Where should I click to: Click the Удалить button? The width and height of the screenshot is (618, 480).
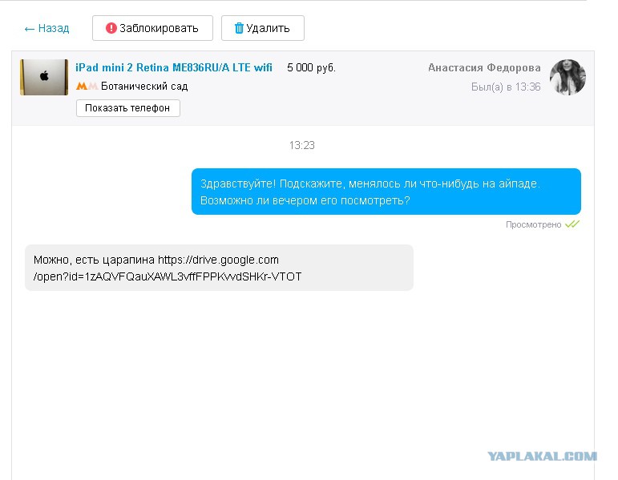262,28
